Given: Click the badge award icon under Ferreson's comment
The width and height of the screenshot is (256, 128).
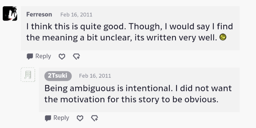Looking at the screenshot, I should [x=76, y=56].
